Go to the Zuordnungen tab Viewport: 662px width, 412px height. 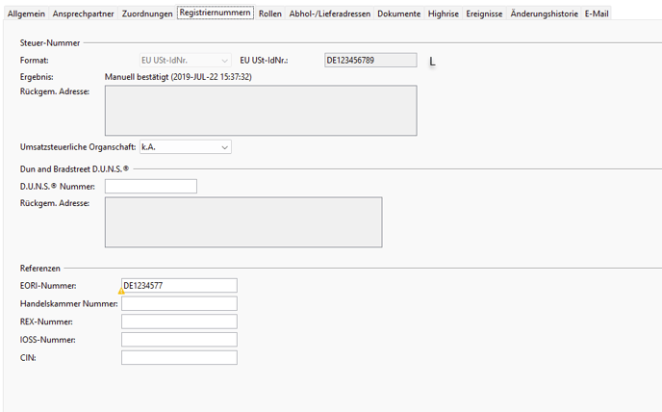[x=147, y=13]
